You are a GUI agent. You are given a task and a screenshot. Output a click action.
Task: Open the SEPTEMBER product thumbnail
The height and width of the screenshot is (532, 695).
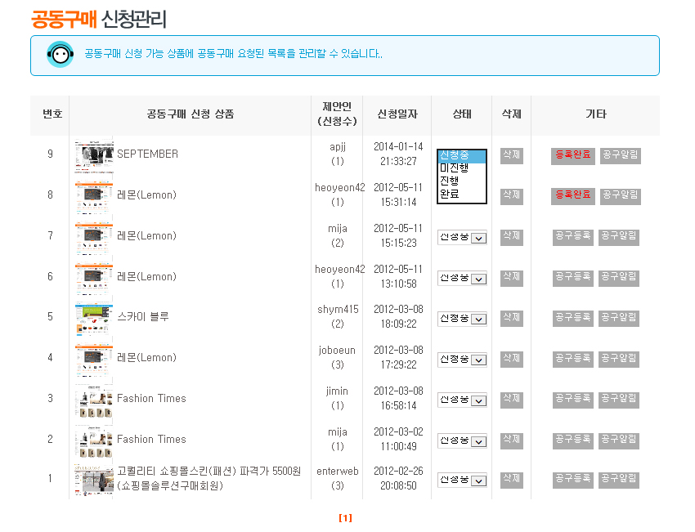pos(93,154)
